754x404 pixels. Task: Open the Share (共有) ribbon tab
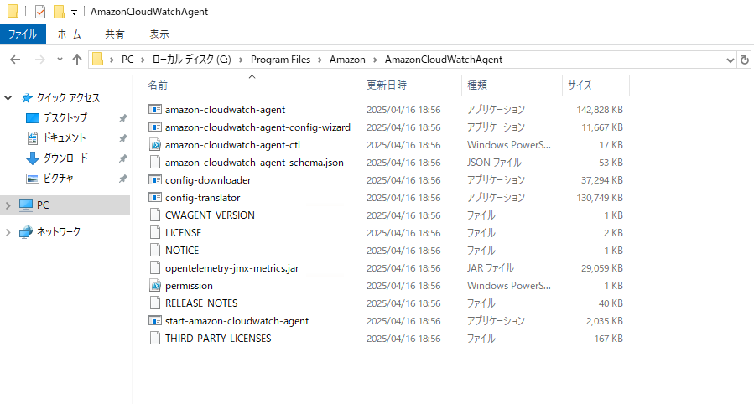click(115, 34)
